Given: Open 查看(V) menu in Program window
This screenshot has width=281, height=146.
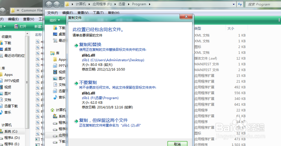Looking at the screenshot, I should tap(83, 13).
